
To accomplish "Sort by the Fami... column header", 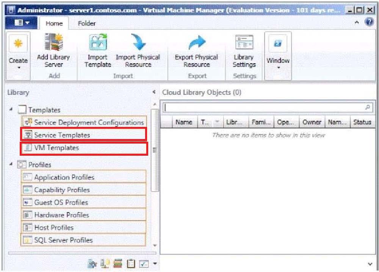I will tap(261, 122).
